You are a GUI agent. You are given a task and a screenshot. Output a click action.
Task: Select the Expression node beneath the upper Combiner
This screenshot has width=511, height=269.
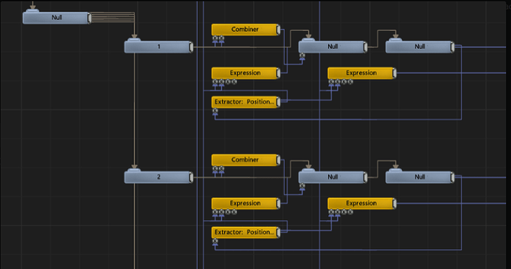point(246,73)
